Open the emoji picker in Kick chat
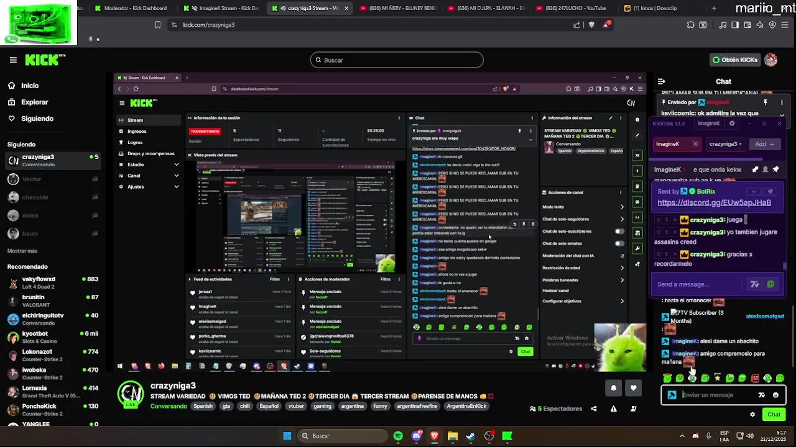The image size is (796, 447). [775, 395]
